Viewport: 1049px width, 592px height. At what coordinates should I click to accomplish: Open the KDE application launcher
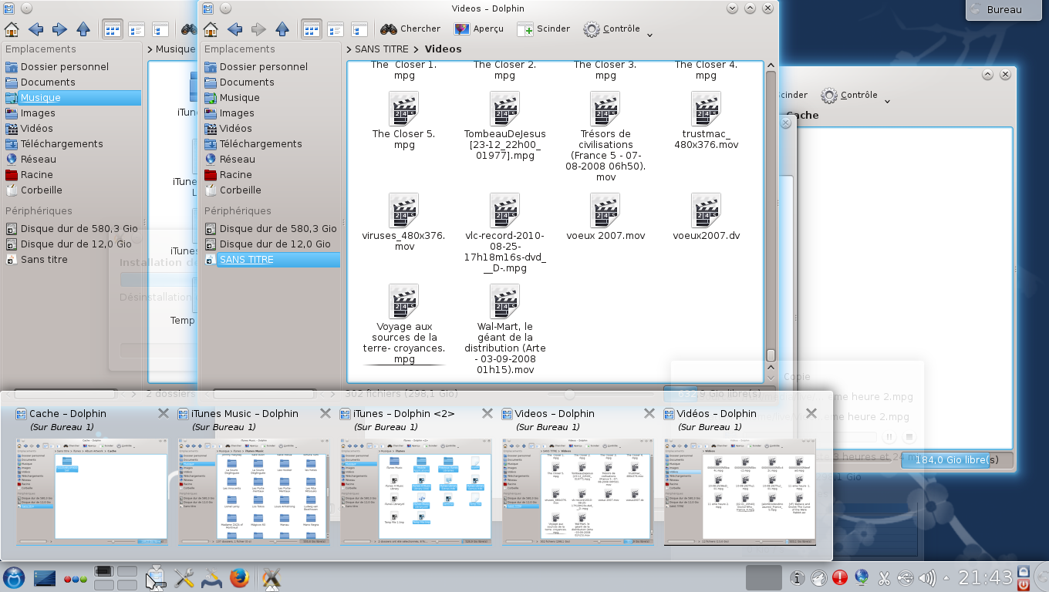[14, 577]
